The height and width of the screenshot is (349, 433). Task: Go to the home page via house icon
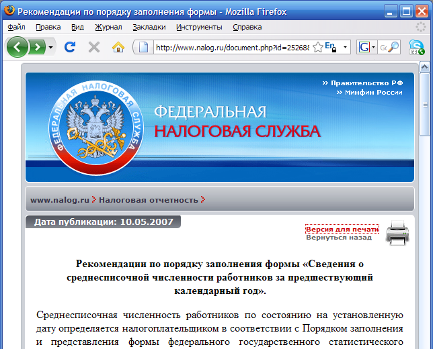[118, 47]
